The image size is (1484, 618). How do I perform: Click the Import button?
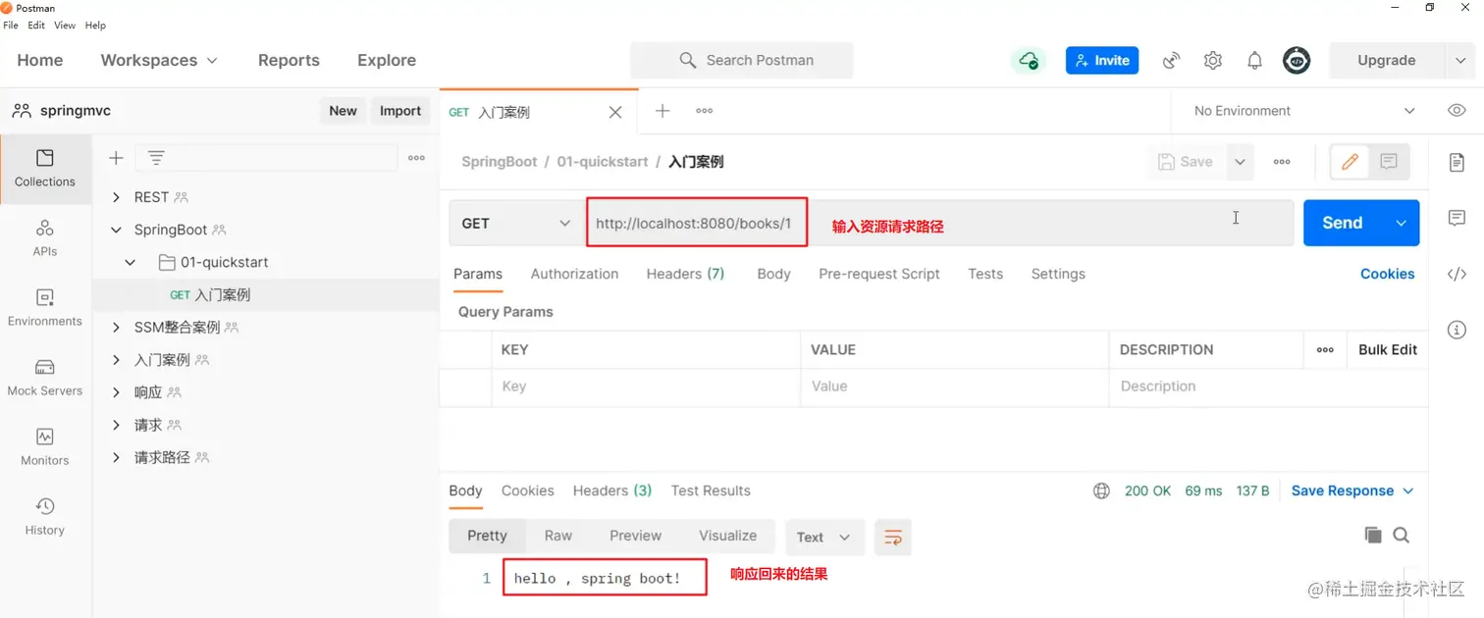pos(400,111)
